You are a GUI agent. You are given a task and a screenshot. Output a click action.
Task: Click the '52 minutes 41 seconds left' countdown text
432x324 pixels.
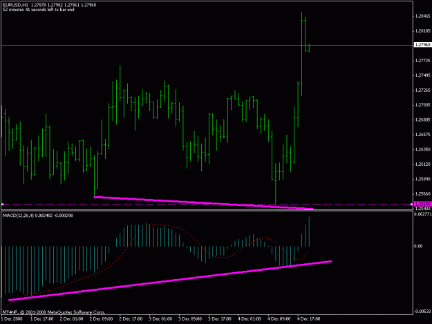coord(38,10)
